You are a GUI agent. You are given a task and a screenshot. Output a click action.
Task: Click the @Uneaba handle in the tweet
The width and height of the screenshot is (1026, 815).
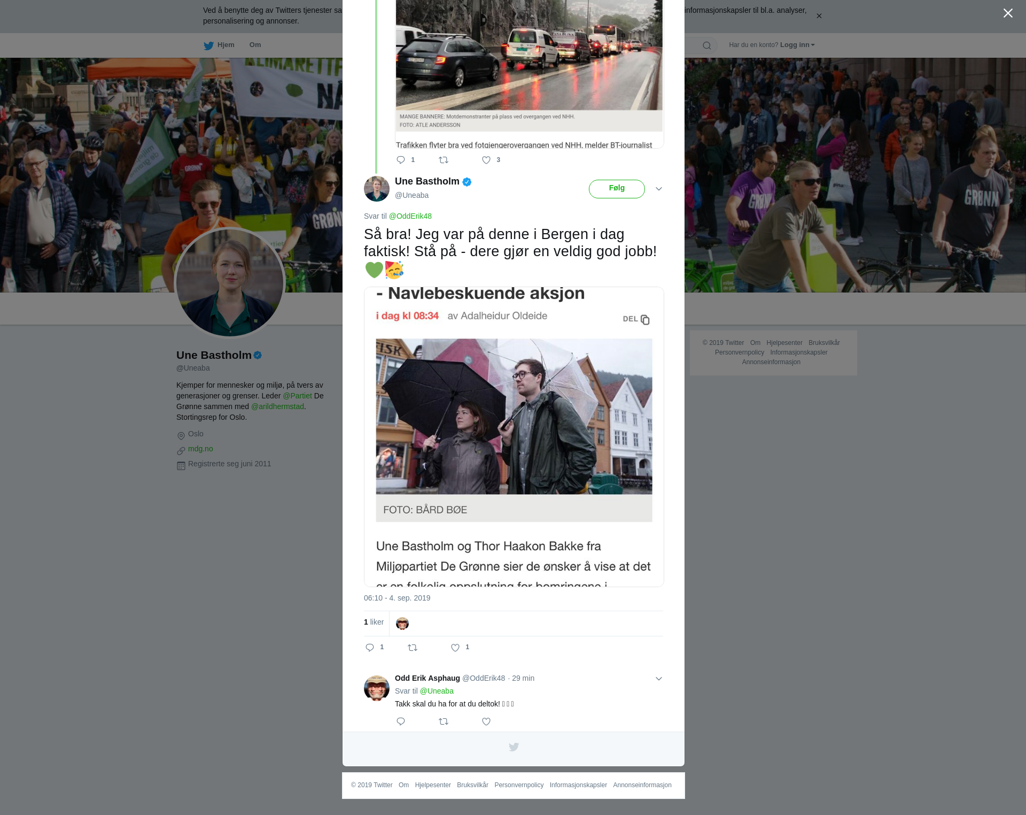(x=411, y=195)
